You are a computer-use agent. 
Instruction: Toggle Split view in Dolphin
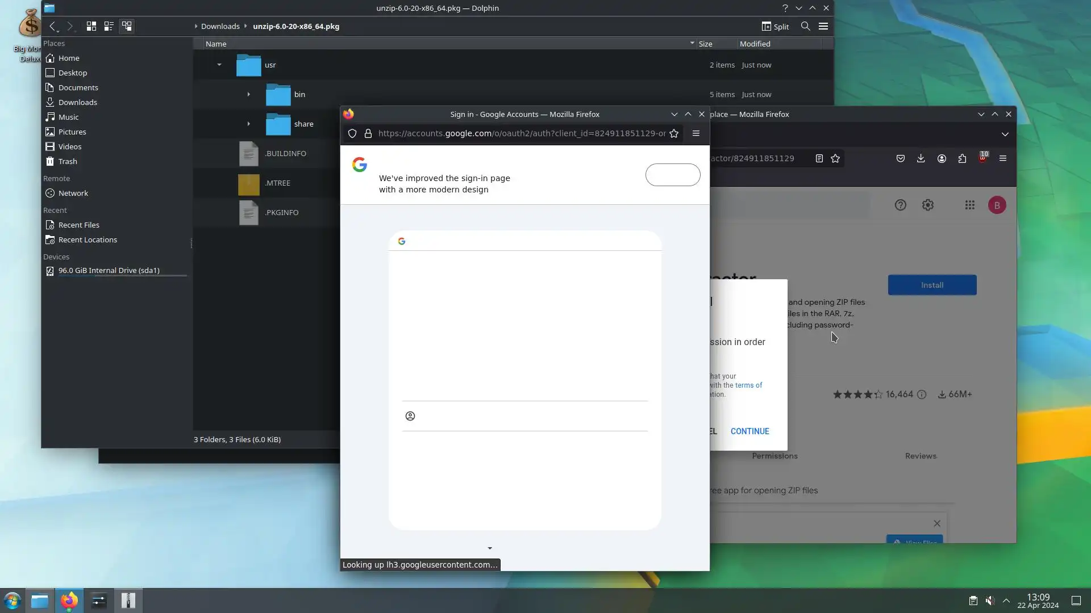coord(775,26)
